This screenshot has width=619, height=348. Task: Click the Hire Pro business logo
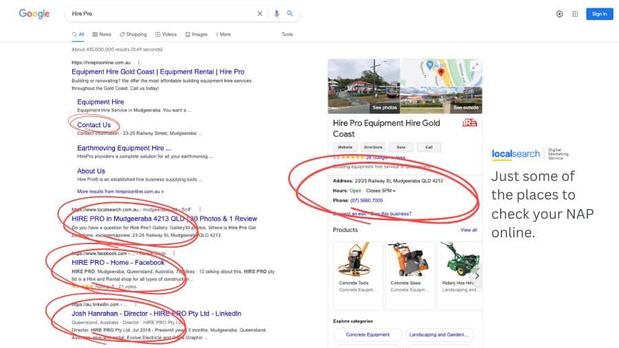[469, 122]
